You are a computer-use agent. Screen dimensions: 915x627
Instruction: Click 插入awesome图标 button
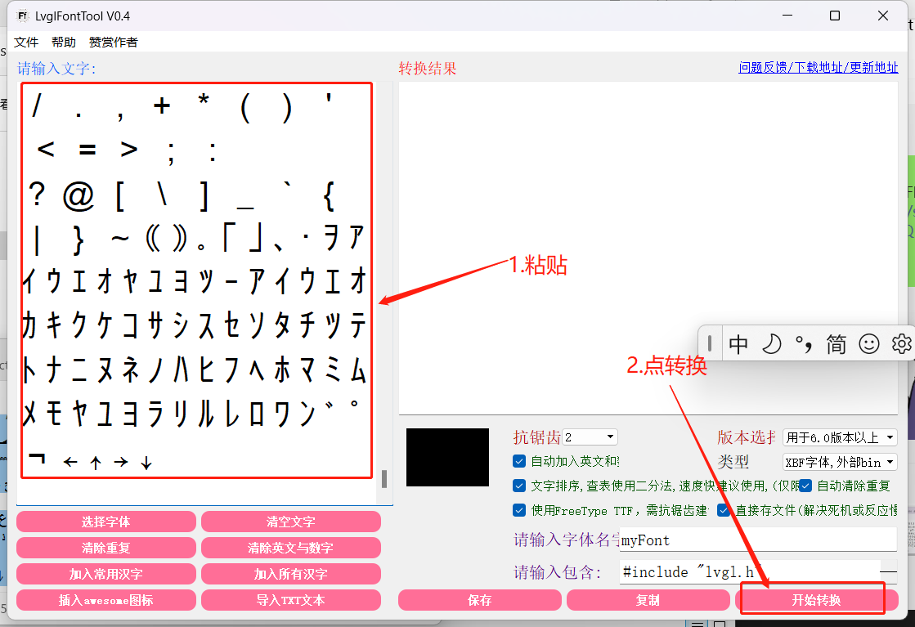[106, 600]
